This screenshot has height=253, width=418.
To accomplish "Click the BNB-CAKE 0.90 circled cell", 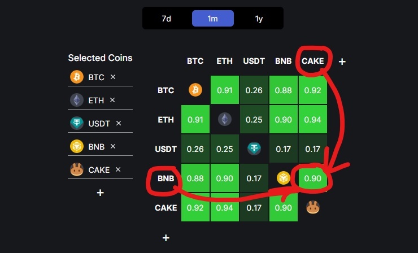I will 313,178.
